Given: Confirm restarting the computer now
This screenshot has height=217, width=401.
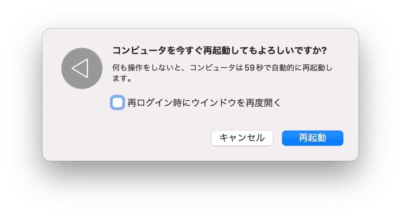Looking at the screenshot, I should (x=313, y=138).
